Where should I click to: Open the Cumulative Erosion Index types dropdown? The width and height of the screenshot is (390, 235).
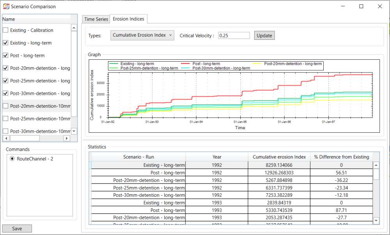[142, 36]
